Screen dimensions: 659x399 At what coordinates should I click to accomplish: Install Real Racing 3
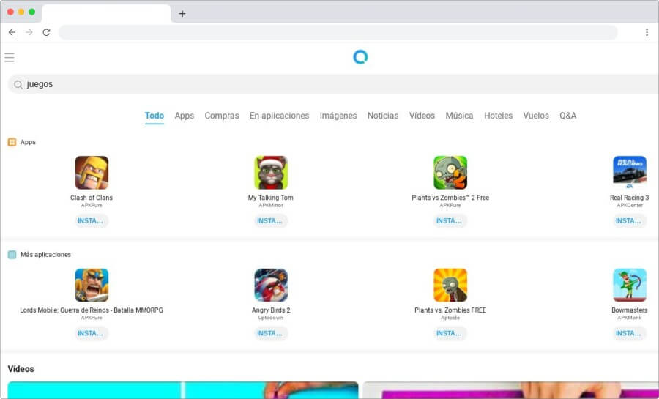[629, 221]
